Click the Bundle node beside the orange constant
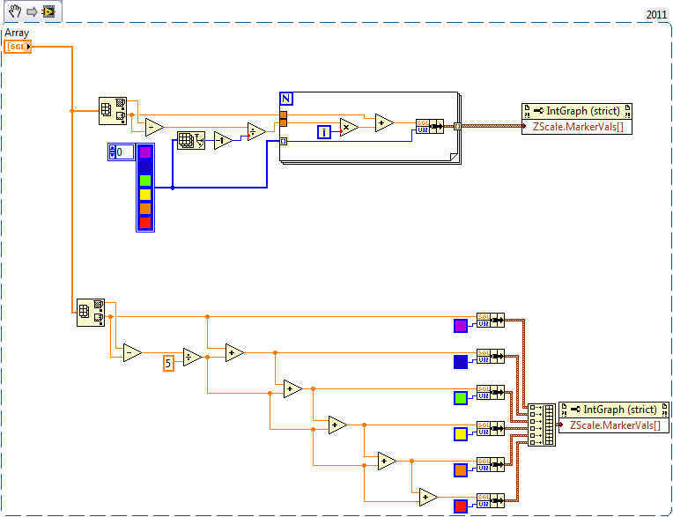The height and width of the screenshot is (517, 673). tap(491, 464)
